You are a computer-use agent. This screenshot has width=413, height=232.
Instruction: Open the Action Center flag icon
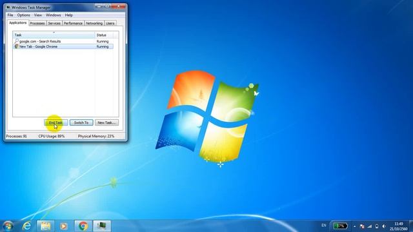[362, 226]
